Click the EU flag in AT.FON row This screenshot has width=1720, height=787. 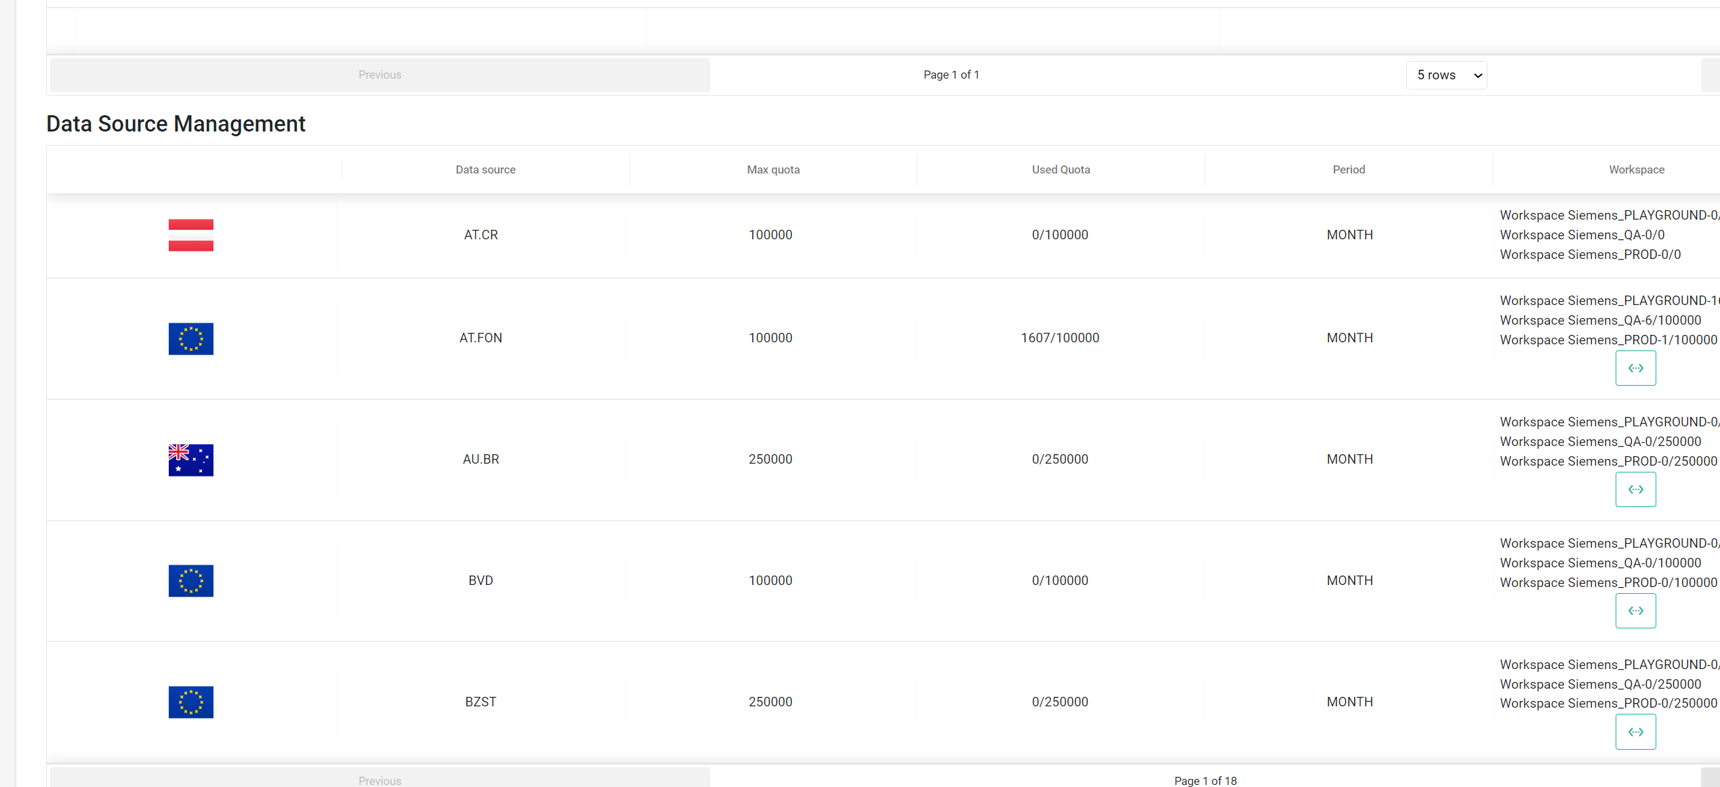(x=190, y=338)
